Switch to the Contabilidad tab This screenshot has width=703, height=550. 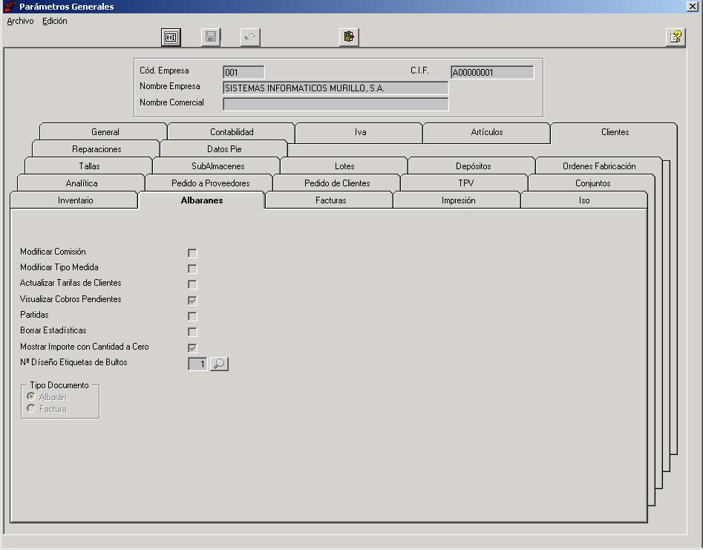tap(232, 132)
